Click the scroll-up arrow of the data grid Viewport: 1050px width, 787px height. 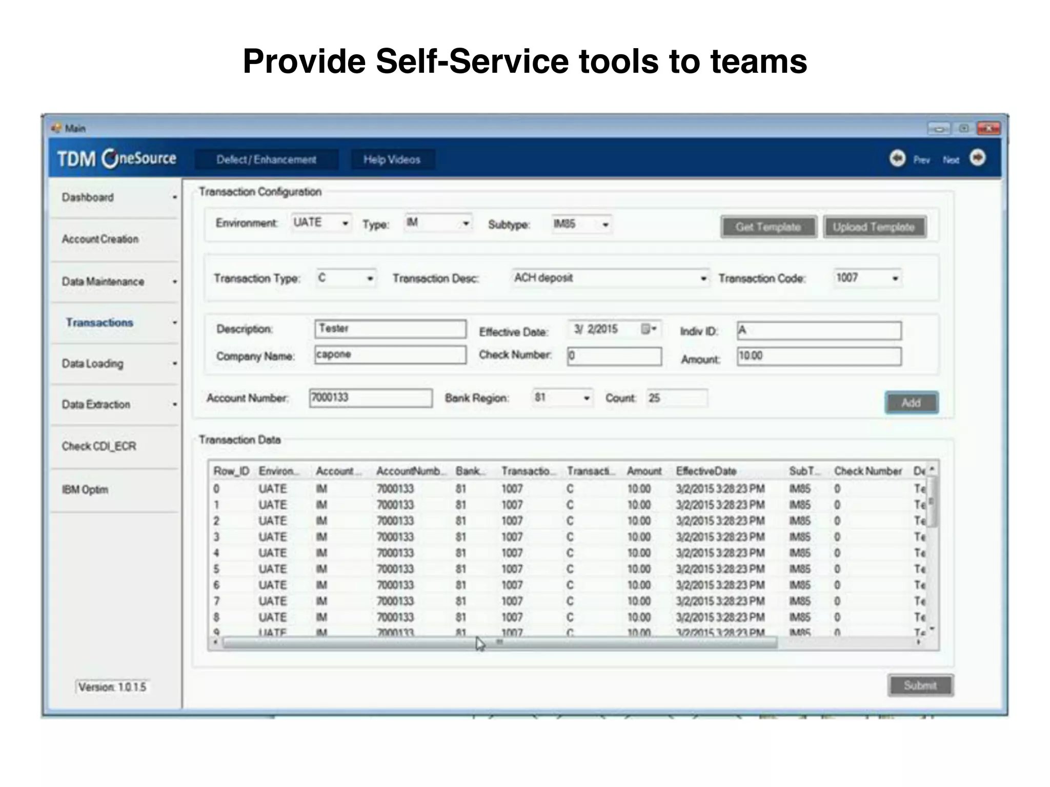[x=933, y=469]
